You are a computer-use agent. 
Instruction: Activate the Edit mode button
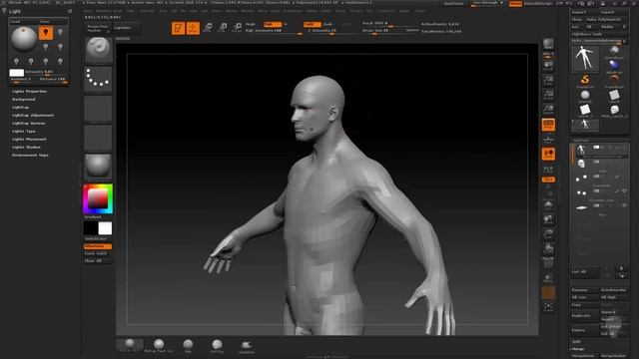178,28
